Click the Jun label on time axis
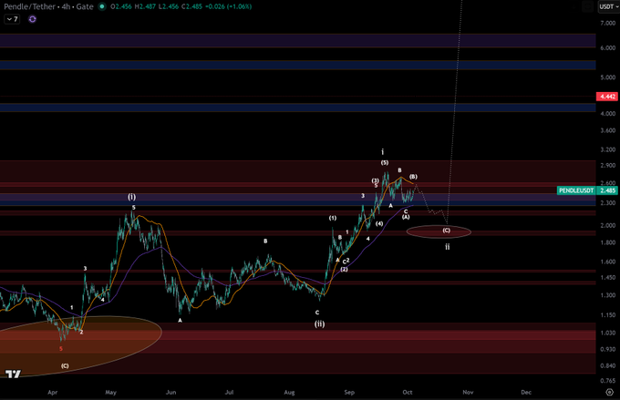Screen dimensions: 620x400 coord(170,392)
